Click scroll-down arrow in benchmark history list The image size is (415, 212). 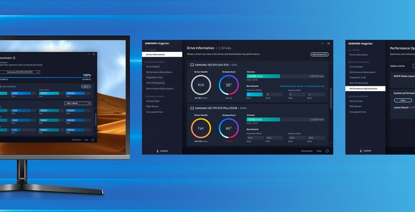pyautogui.click(x=96, y=133)
